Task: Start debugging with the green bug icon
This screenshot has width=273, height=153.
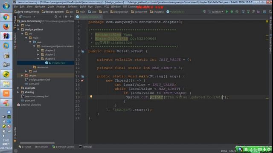Action: click(x=232, y=11)
